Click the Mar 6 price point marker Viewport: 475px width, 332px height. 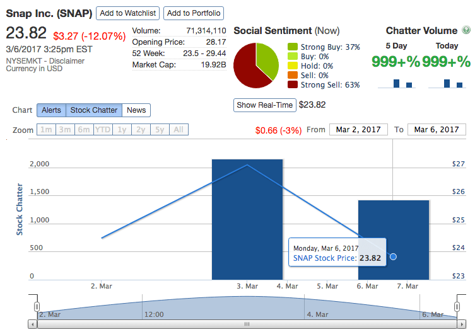click(393, 256)
